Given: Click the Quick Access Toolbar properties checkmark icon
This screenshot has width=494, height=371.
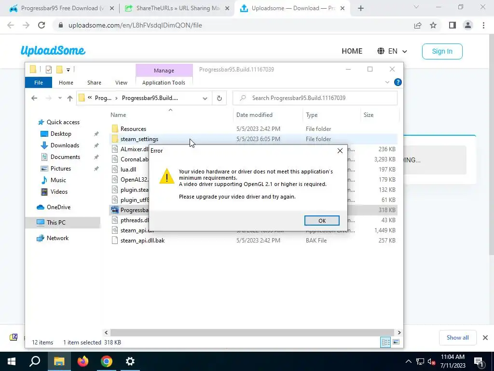Looking at the screenshot, I should [x=49, y=70].
